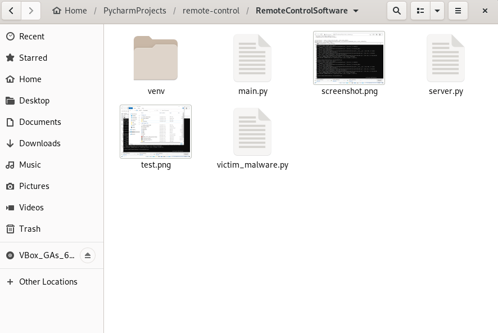Select the venv folder icon
Image resolution: width=498 pixels, height=333 pixels.
(156, 58)
